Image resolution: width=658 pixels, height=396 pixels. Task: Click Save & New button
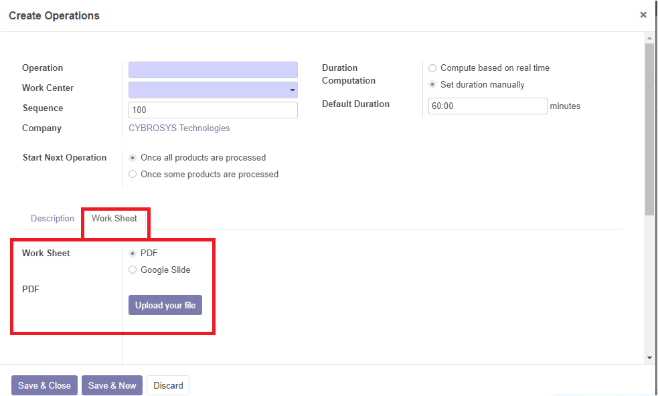pos(112,385)
